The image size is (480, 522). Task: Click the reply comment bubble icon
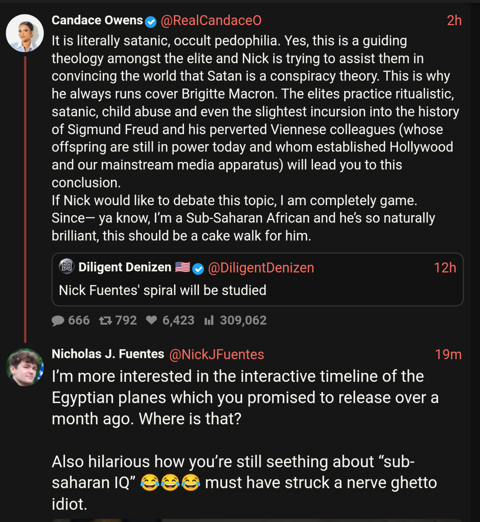[58, 321]
